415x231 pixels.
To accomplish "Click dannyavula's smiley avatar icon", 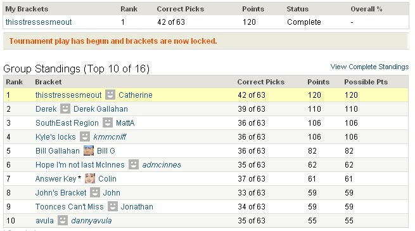I will pos(63,220).
